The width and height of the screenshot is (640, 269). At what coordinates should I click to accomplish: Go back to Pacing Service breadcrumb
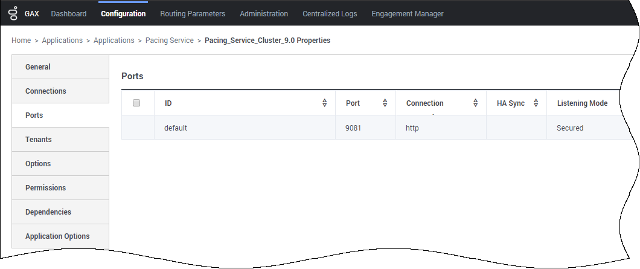[170, 41]
